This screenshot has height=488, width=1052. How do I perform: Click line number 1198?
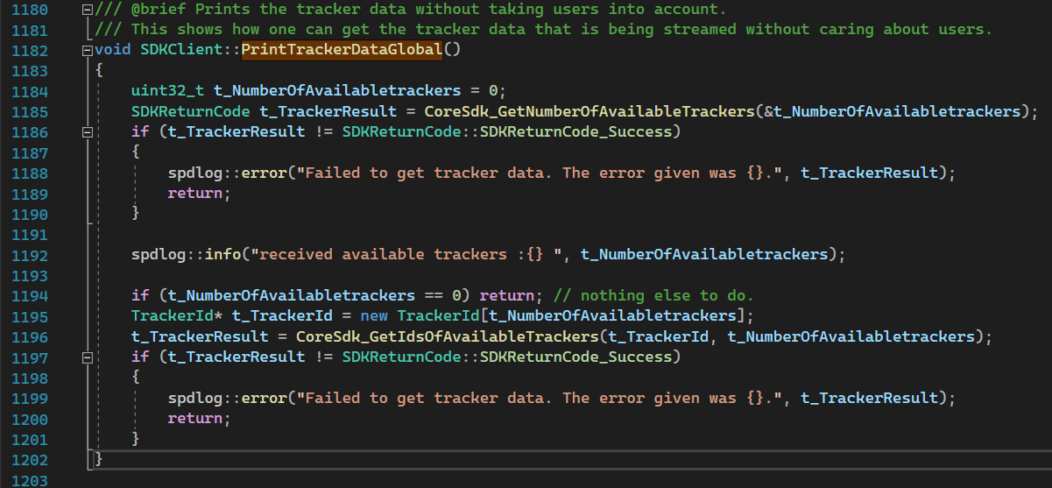(x=30, y=378)
